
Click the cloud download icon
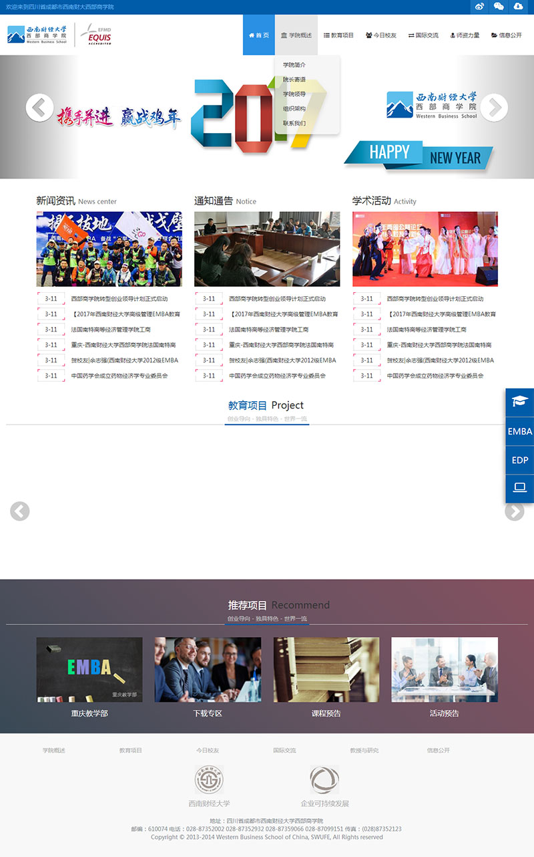[x=519, y=7]
